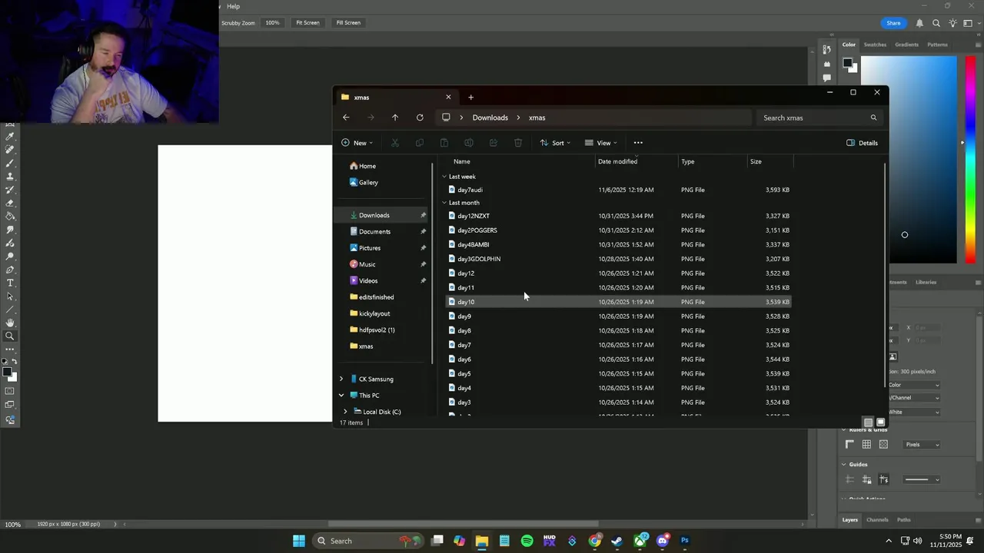
Task: Open guide line style dropdown
Action: click(x=922, y=479)
